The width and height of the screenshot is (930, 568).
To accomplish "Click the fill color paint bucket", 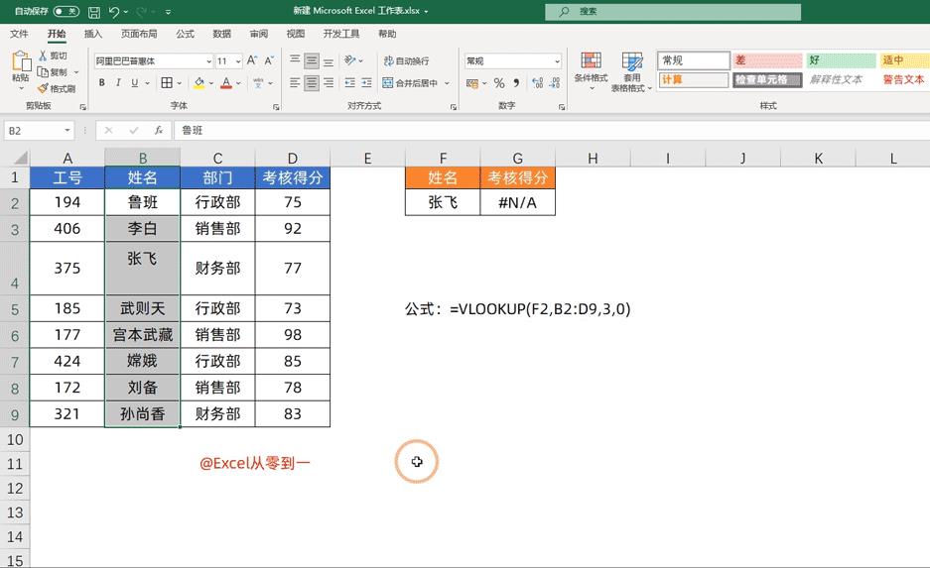I will tap(199, 83).
